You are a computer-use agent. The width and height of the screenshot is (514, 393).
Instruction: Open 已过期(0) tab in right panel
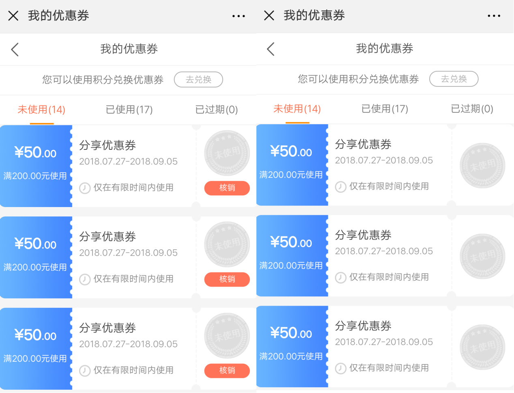[472, 109]
